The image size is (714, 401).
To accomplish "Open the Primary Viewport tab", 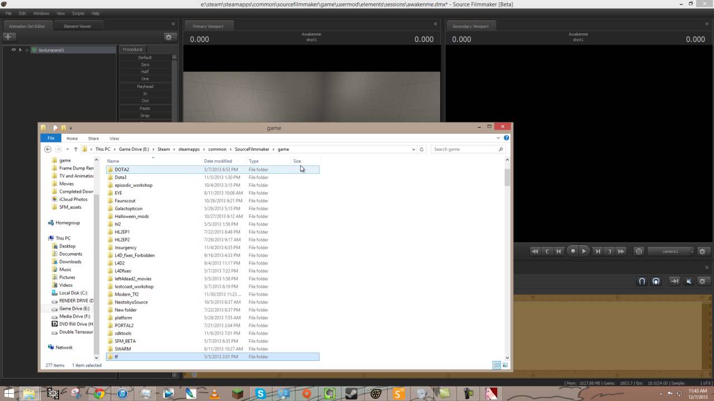I will (x=208, y=26).
